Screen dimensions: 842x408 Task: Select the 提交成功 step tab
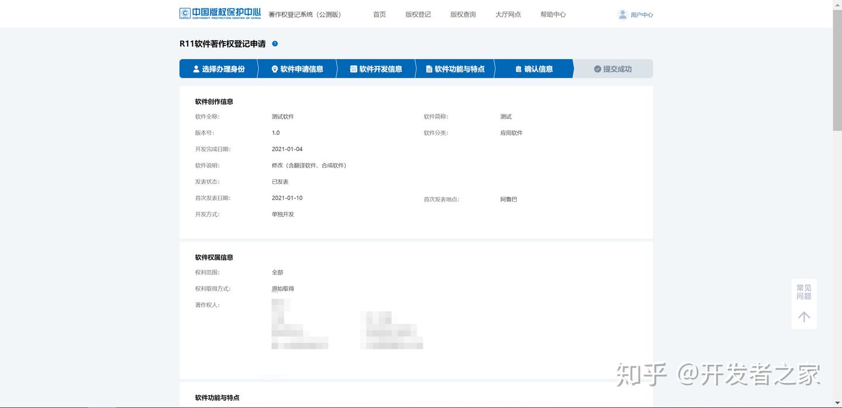click(613, 69)
